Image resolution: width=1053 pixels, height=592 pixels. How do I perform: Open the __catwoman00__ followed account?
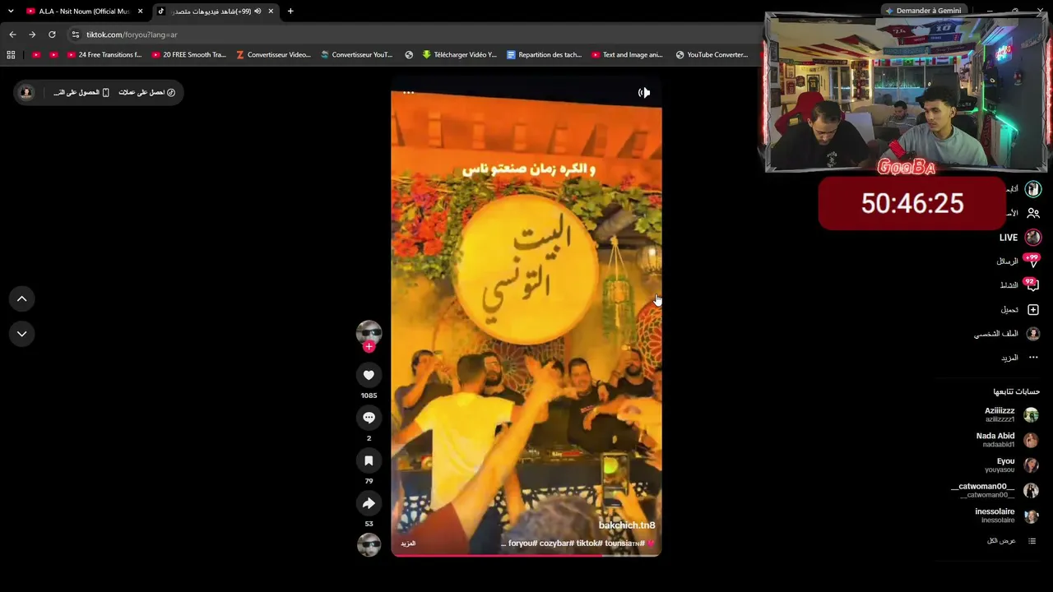[995, 490]
